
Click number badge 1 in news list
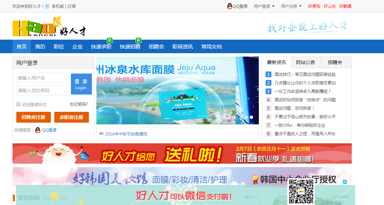268,74
